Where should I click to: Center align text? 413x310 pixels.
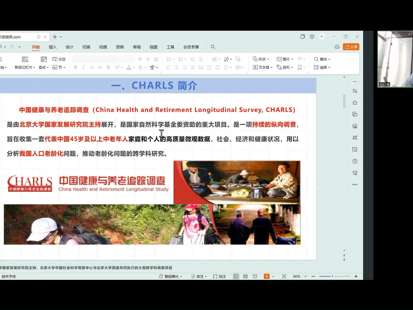click(176, 67)
